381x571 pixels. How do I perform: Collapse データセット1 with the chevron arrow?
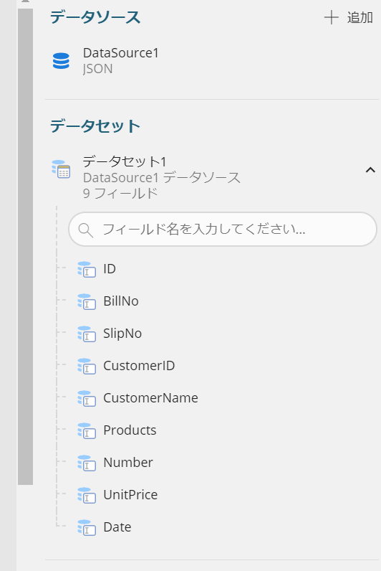point(370,170)
